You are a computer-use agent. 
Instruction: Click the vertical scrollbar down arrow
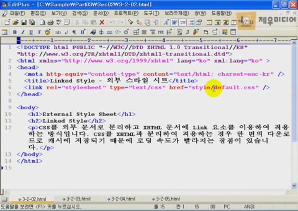(294, 185)
